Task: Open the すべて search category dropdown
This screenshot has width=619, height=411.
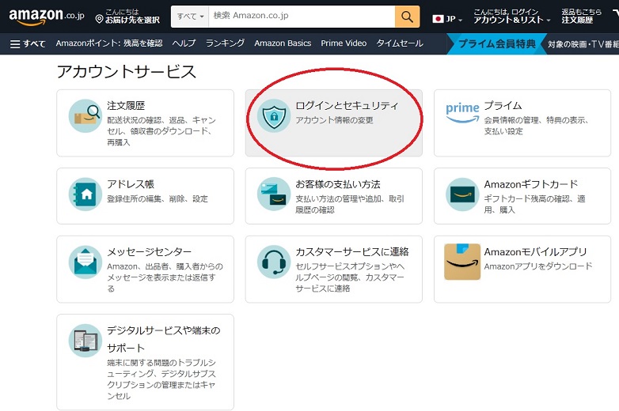Action: point(190,17)
